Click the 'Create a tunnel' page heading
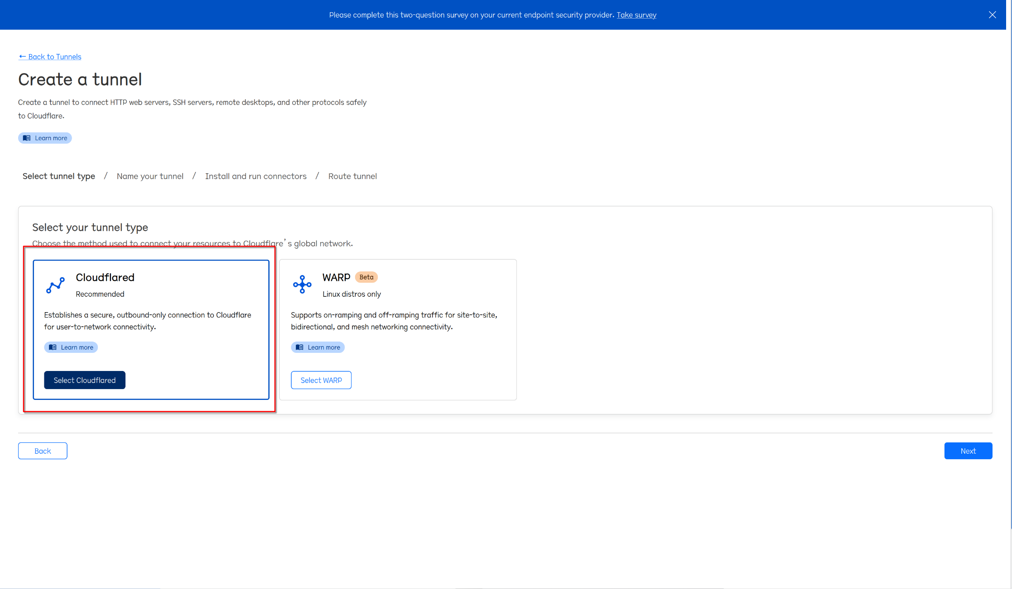1012x589 pixels. coord(80,80)
